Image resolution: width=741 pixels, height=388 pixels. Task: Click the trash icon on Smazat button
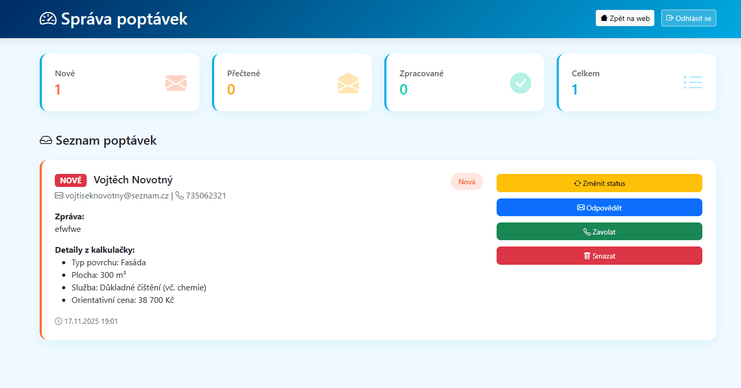coord(586,255)
